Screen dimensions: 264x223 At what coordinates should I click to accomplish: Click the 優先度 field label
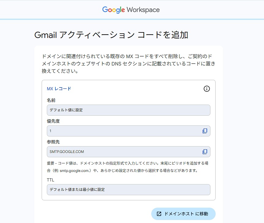point(53,121)
